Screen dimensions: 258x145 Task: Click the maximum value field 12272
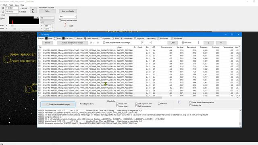[x=47, y=29]
